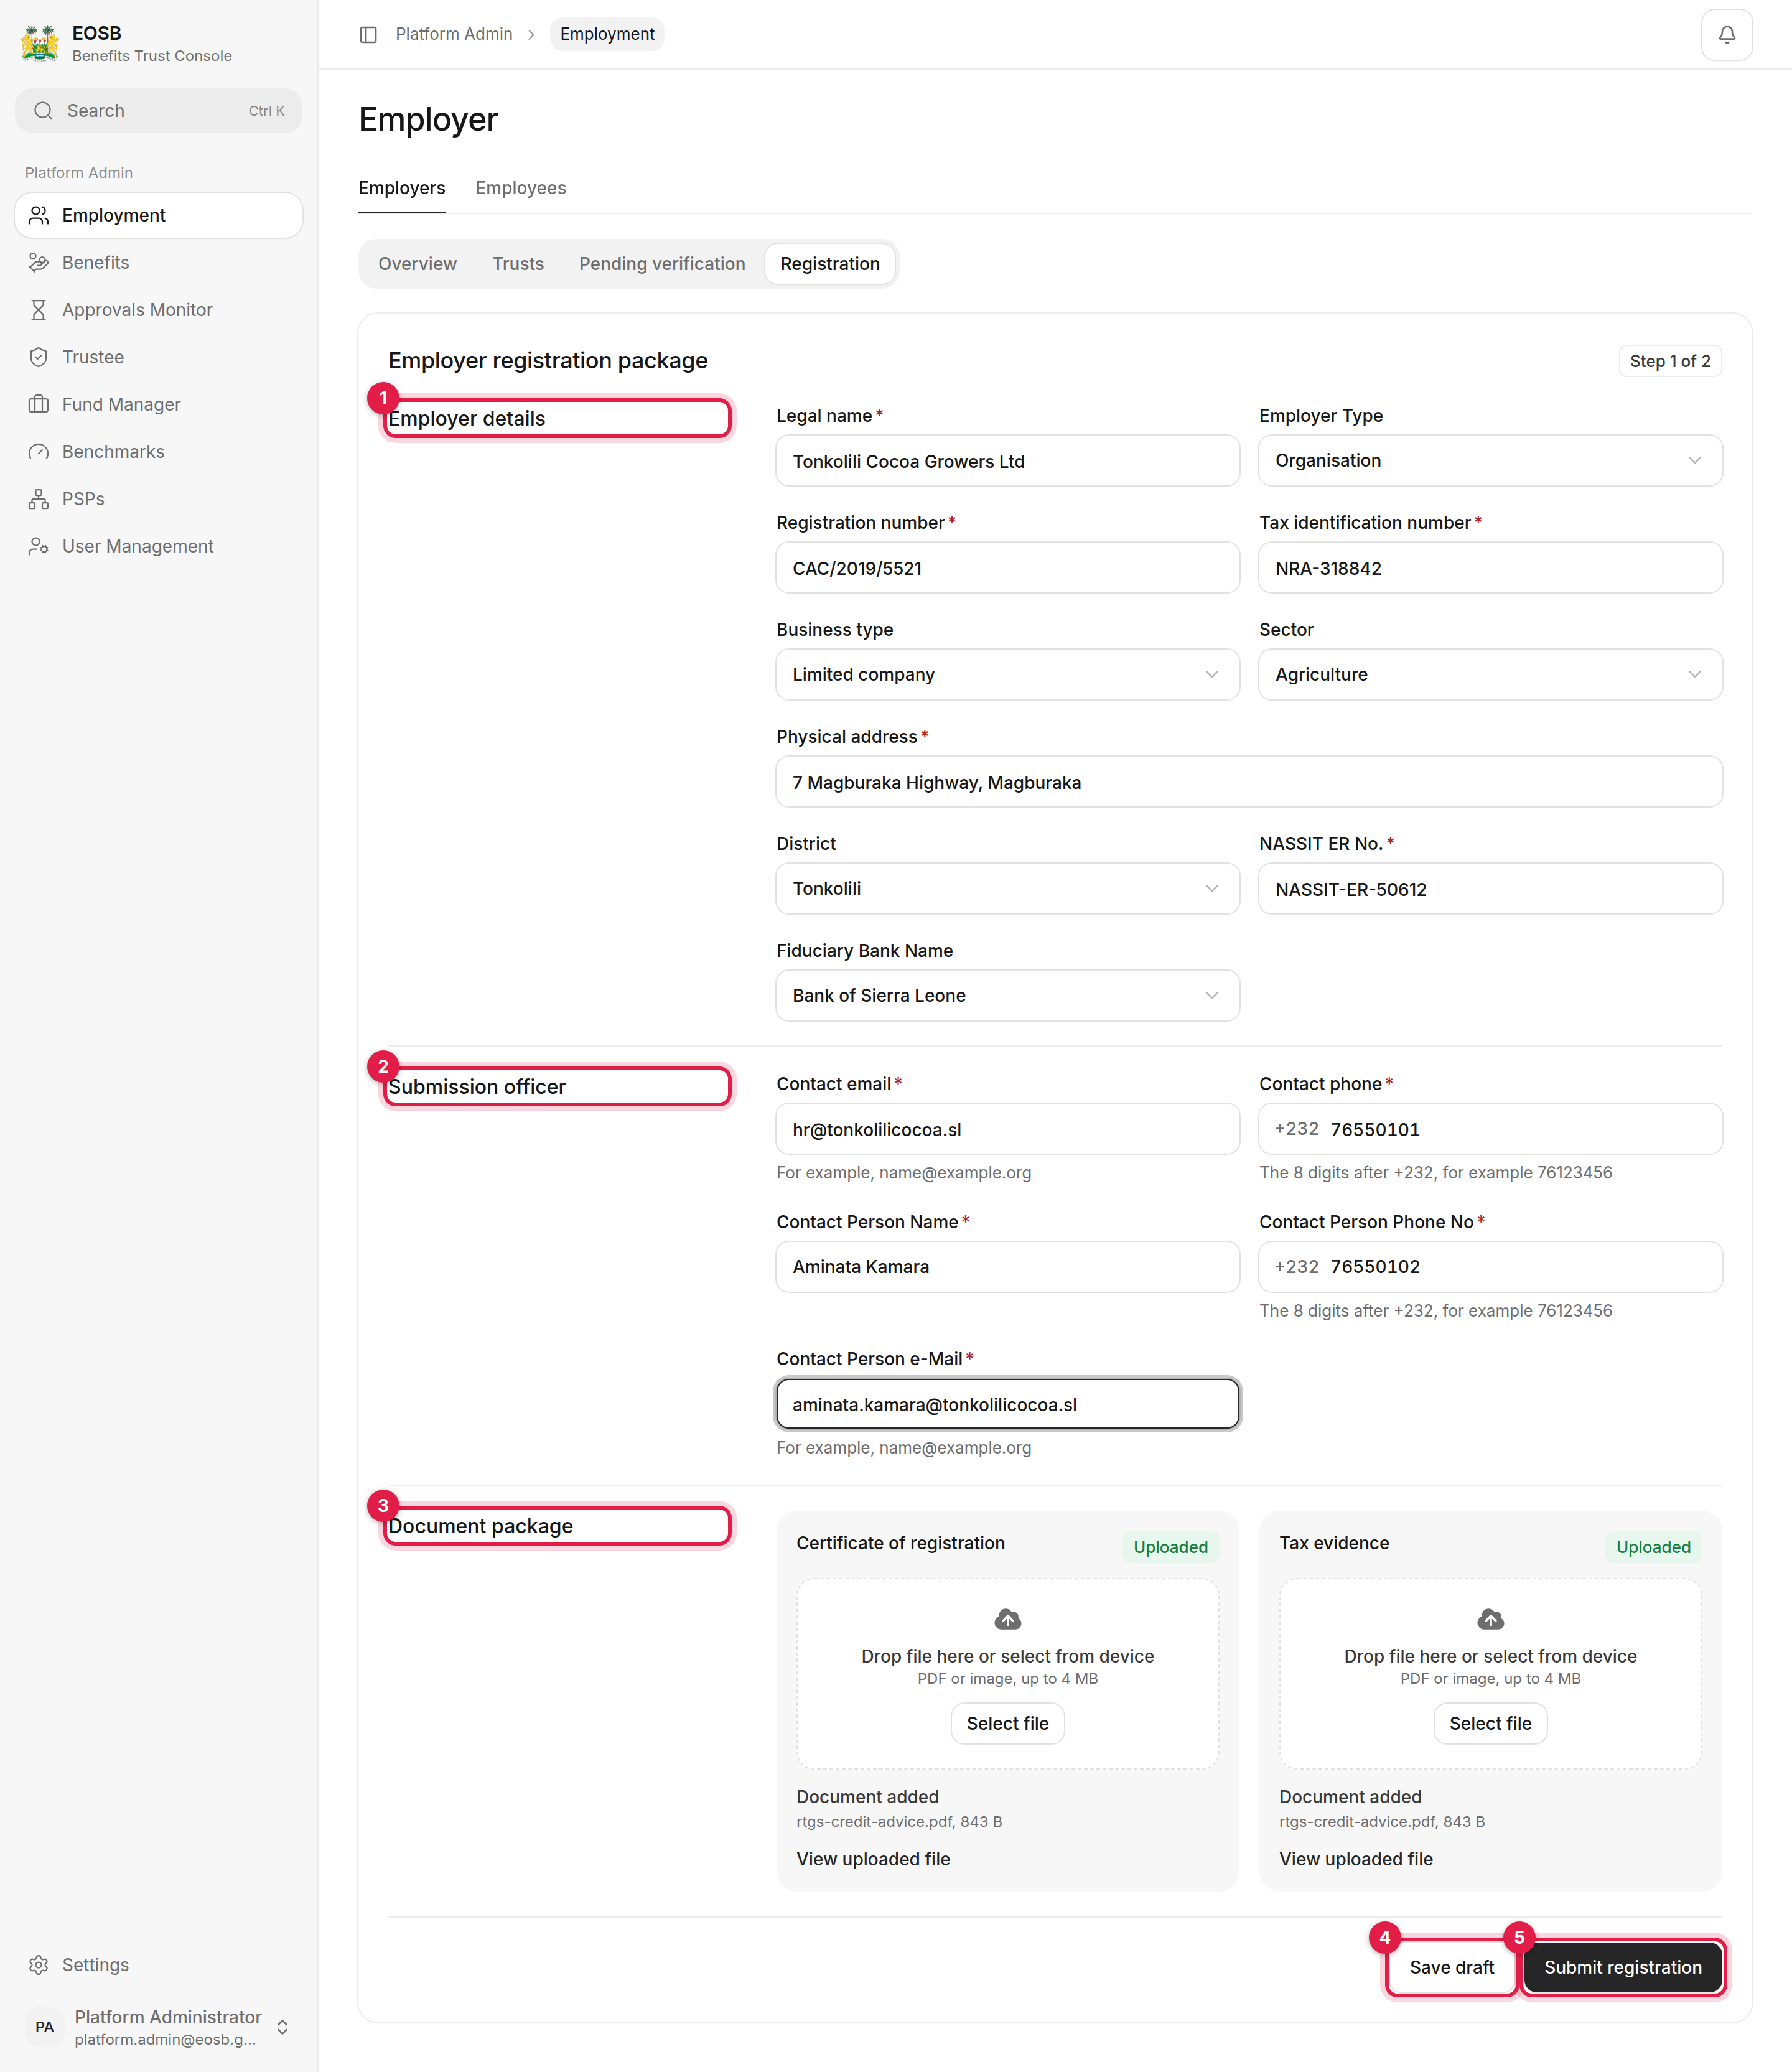Viewport: 1792px width, 2072px height.
Task: Switch to Pending verification tab
Action: pos(662,264)
